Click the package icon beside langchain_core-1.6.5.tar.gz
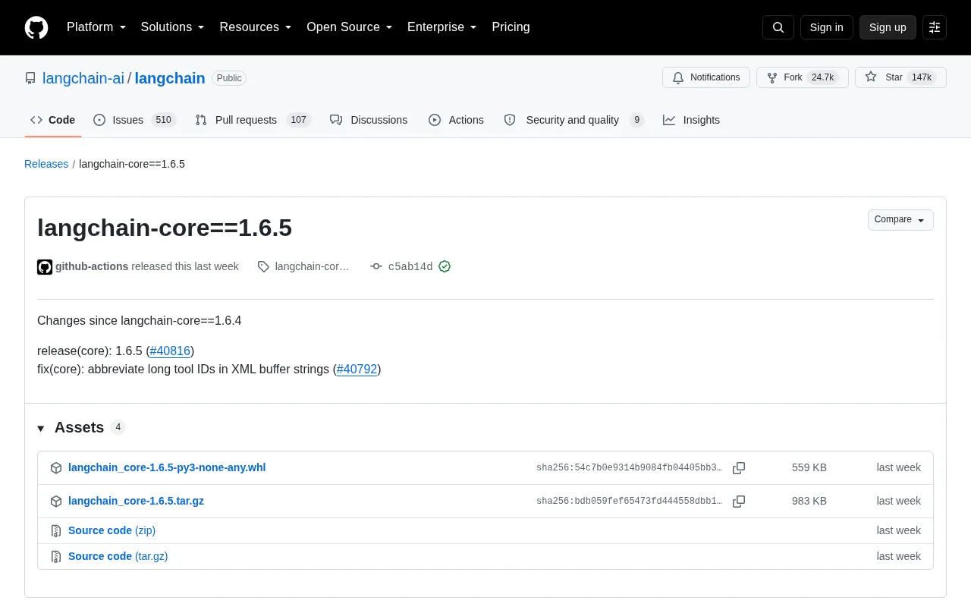971x607 pixels. tap(56, 502)
